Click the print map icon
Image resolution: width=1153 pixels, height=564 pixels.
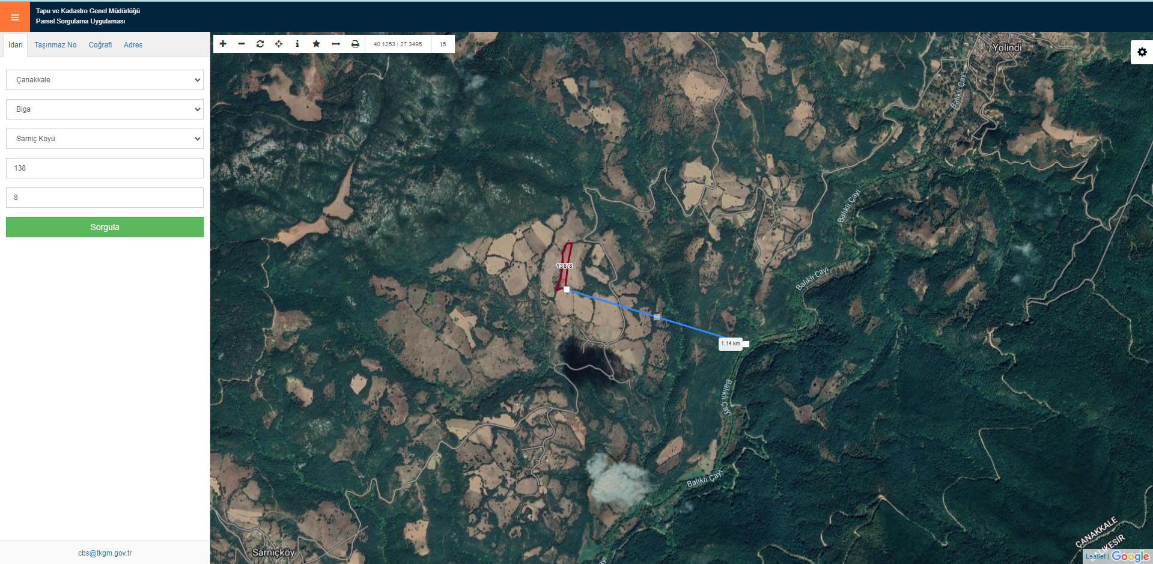coord(355,44)
